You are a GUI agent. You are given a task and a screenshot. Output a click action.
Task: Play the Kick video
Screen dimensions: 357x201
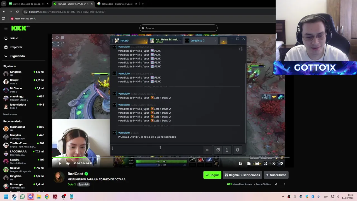click(59, 163)
